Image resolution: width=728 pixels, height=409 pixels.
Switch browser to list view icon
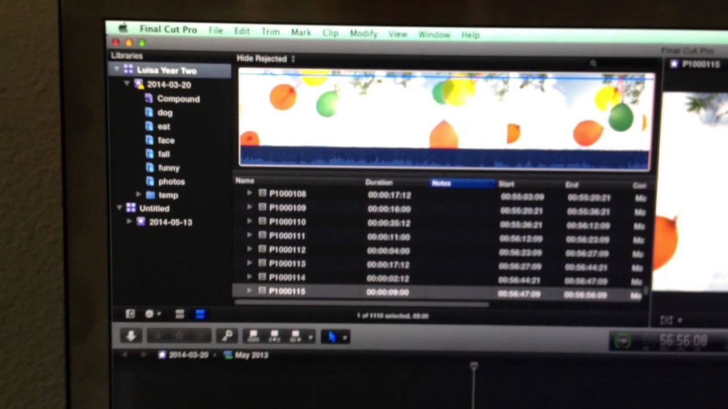pos(200,314)
